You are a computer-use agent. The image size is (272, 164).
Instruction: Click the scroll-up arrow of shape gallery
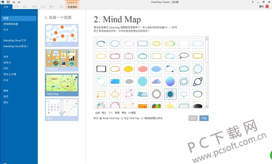pos(207,38)
